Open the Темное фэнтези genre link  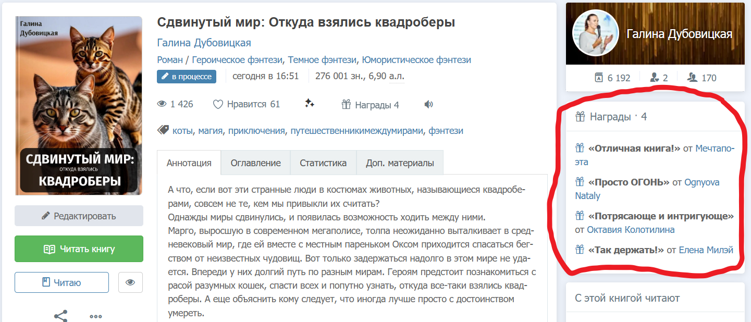[x=322, y=60]
